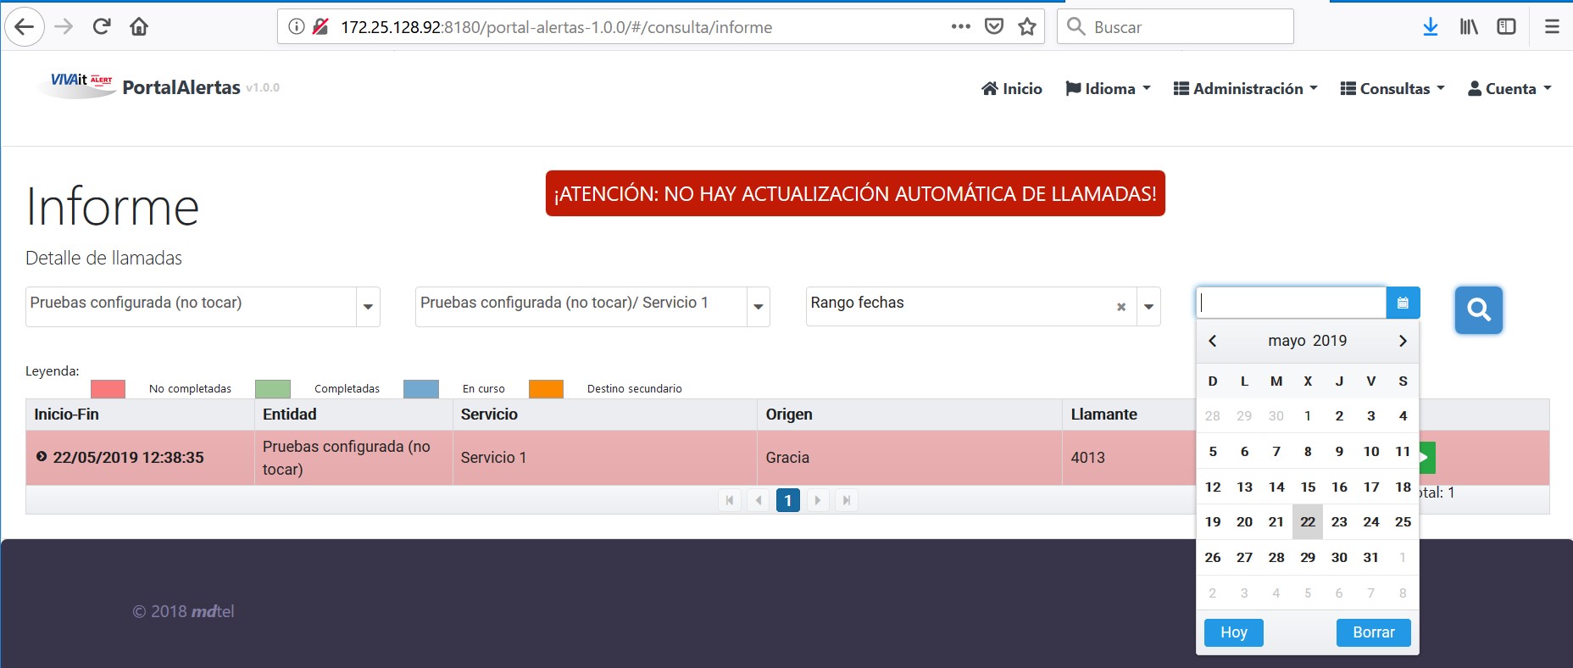The image size is (1573, 668).
Task: Open page actions three-dot menu
Action: [961, 27]
